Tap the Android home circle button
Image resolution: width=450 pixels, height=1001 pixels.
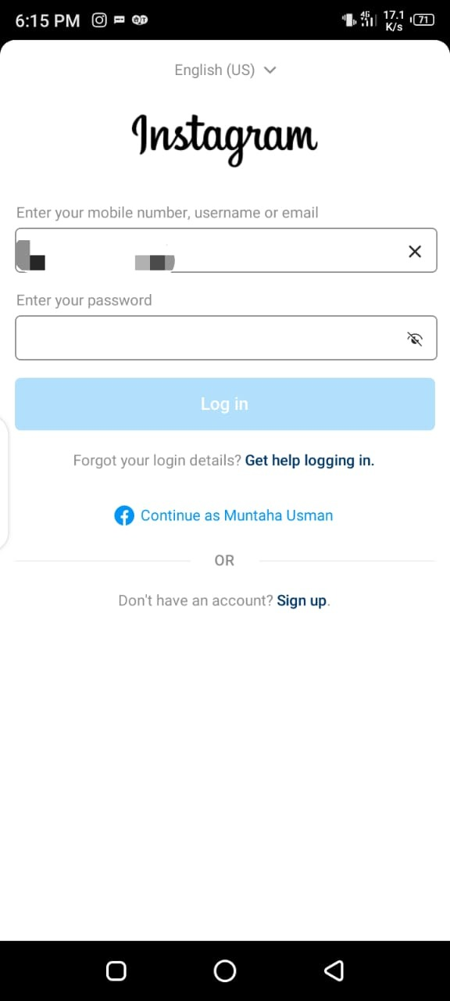coord(225,971)
